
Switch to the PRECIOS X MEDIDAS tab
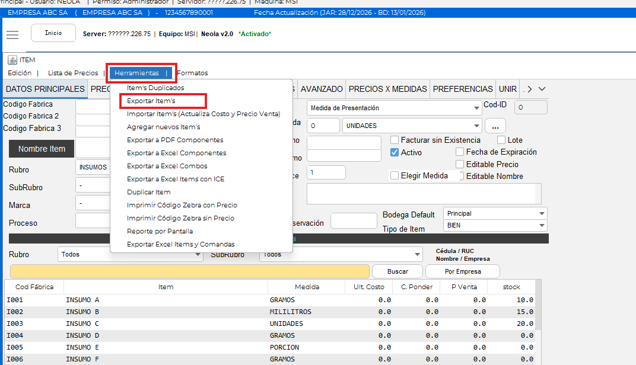(x=387, y=89)
